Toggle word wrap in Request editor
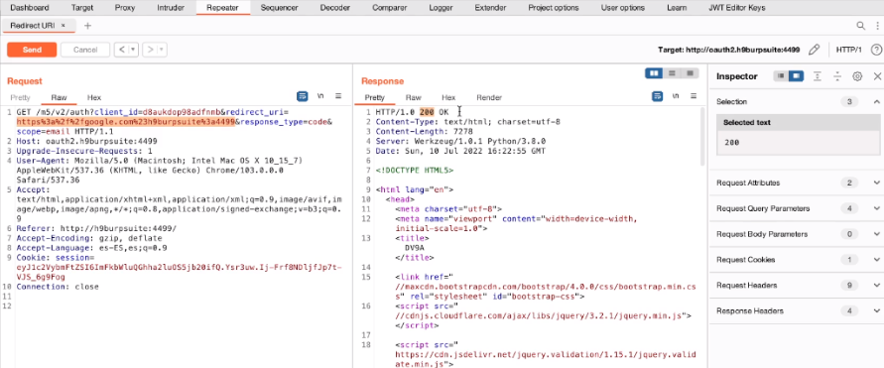This screenshot has width=884, height=368. pyautogui.click(x=303, y=96)
